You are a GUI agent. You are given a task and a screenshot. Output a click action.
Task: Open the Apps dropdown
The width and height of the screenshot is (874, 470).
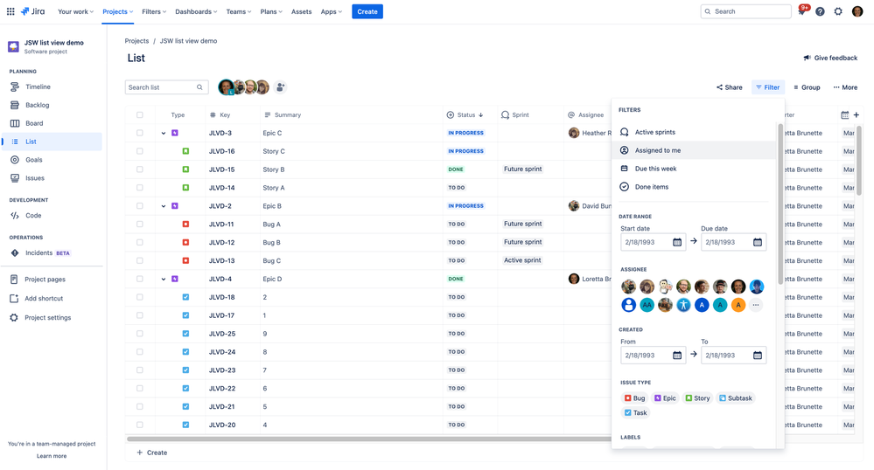click(331, 11)
